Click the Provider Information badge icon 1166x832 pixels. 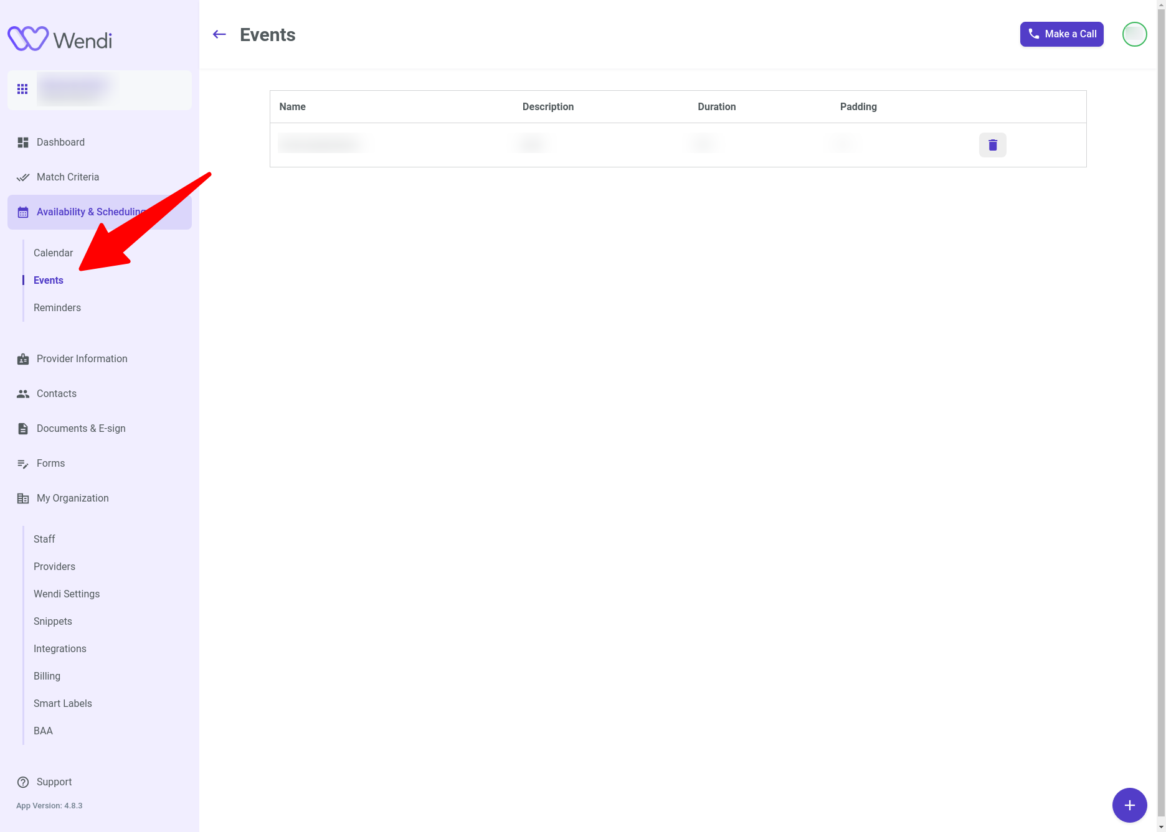[23, 359]
